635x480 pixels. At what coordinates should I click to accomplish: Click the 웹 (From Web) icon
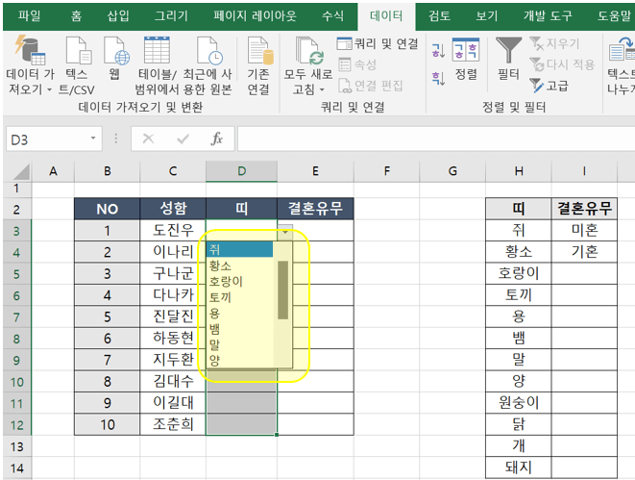pos(116,50)
